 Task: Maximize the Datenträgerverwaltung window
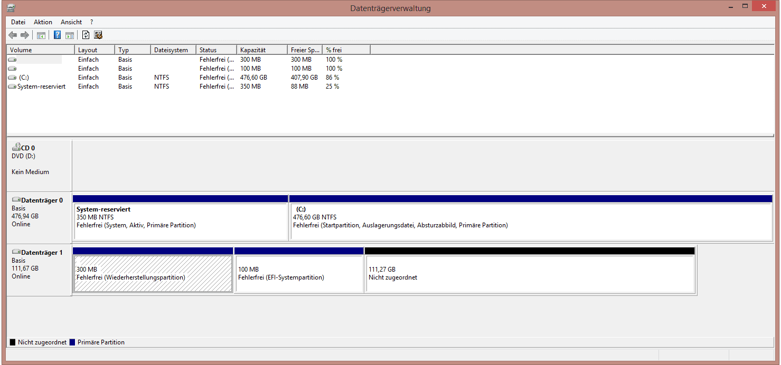coord(745,6)
